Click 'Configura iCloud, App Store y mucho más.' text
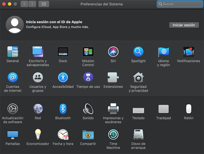Image resolution: width=204 pixels, height=154 pixels. [57, 27]
